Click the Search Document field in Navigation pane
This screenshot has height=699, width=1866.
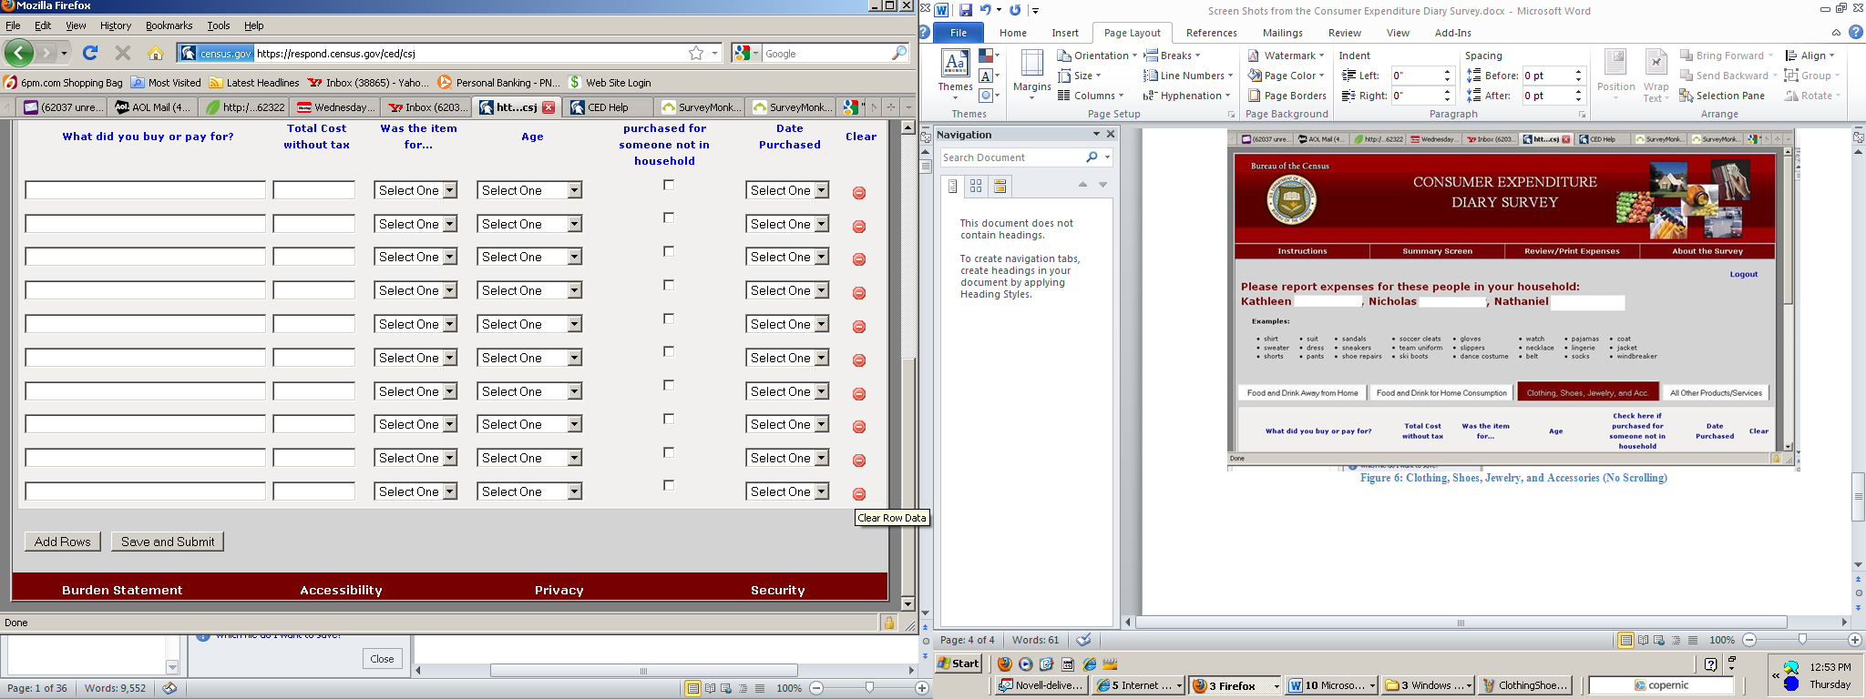[x=1011, y=157]
